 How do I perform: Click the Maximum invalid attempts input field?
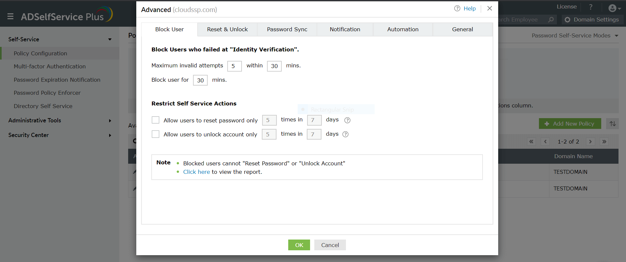234,66
